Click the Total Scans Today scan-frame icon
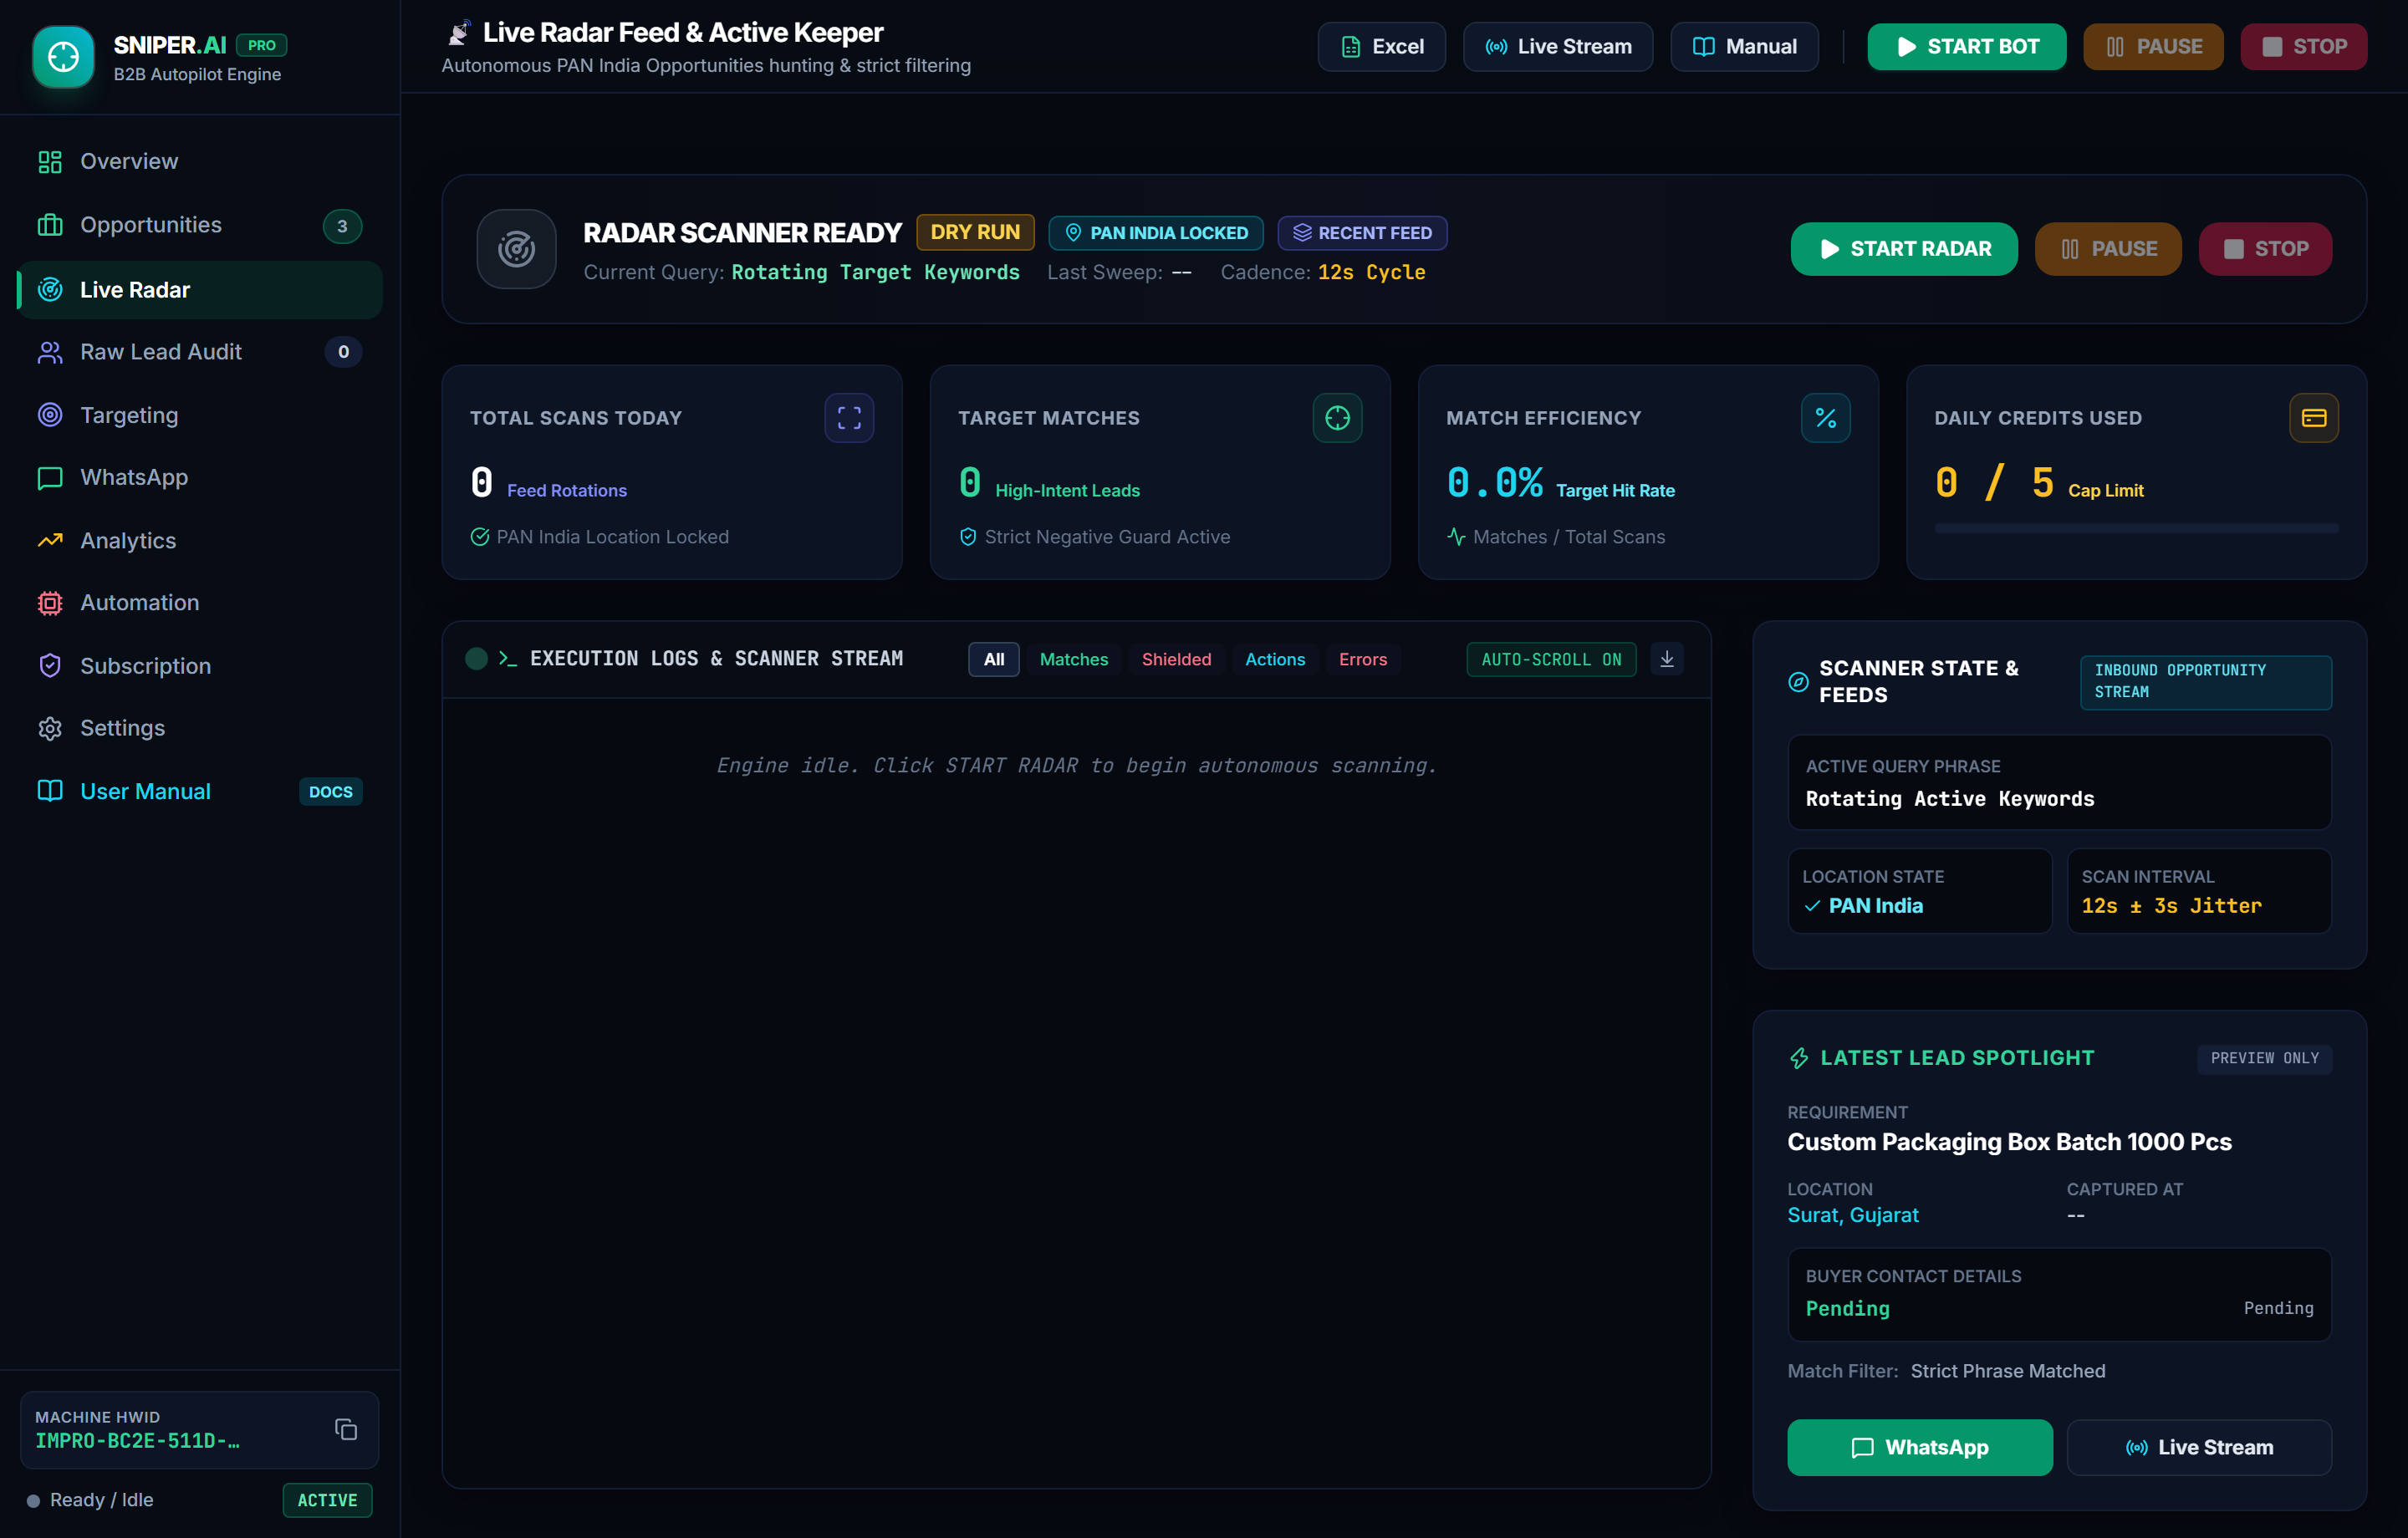The image size is (2408, 1538). pos(849,418)
